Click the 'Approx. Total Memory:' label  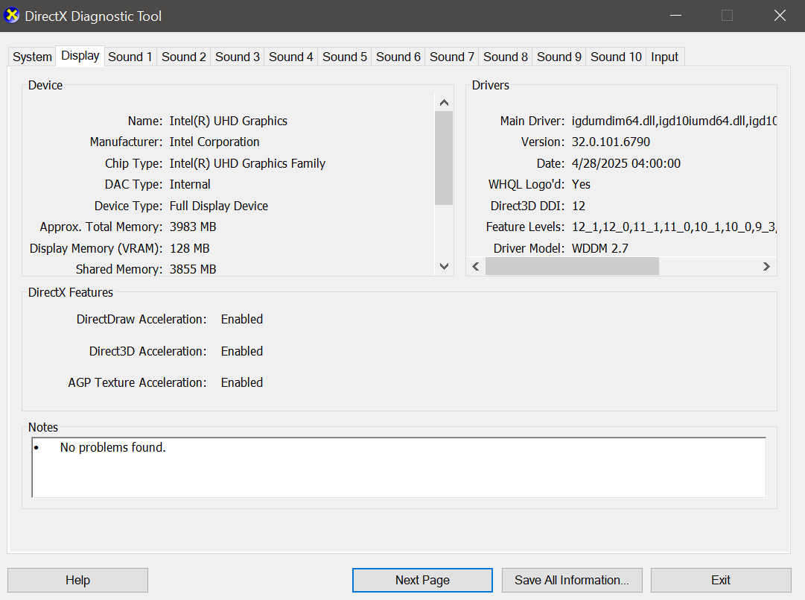click(101, 227)
